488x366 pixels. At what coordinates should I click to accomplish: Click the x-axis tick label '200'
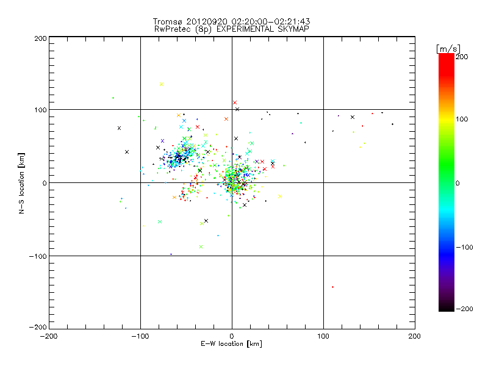click(414, 336)
